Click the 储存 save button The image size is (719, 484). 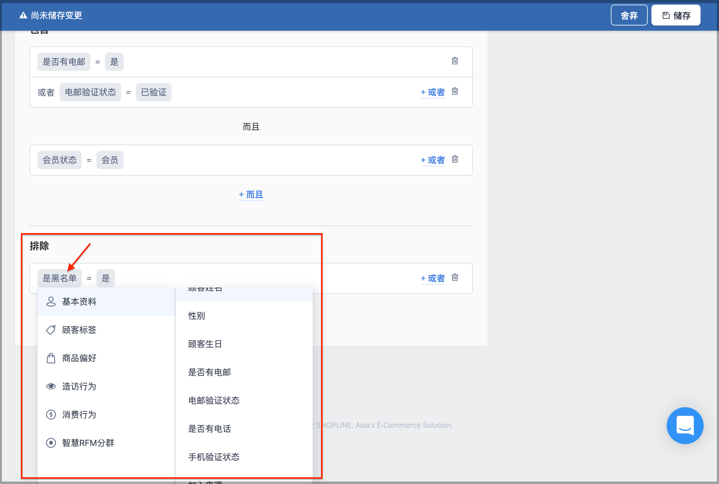pos(675,15)
